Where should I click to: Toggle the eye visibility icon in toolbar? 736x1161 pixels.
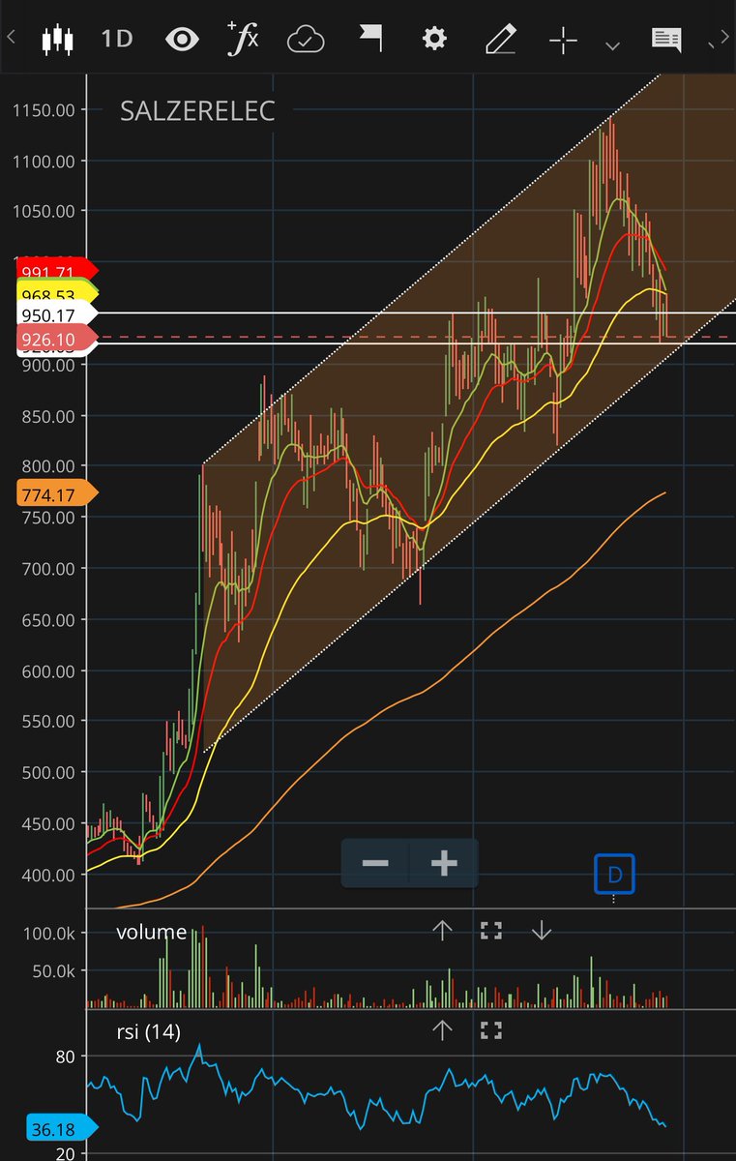tap(182, 40)
